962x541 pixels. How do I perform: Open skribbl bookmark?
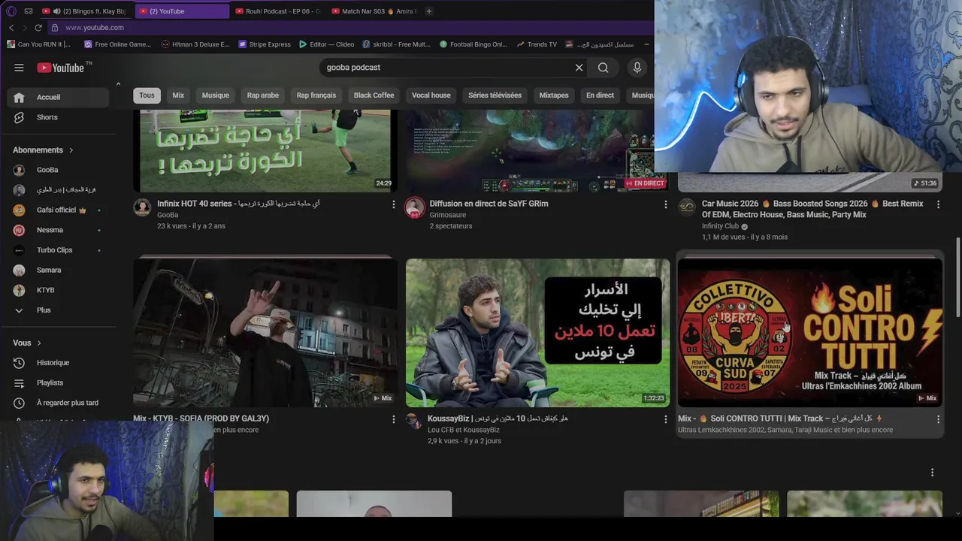tap(397, 44)
